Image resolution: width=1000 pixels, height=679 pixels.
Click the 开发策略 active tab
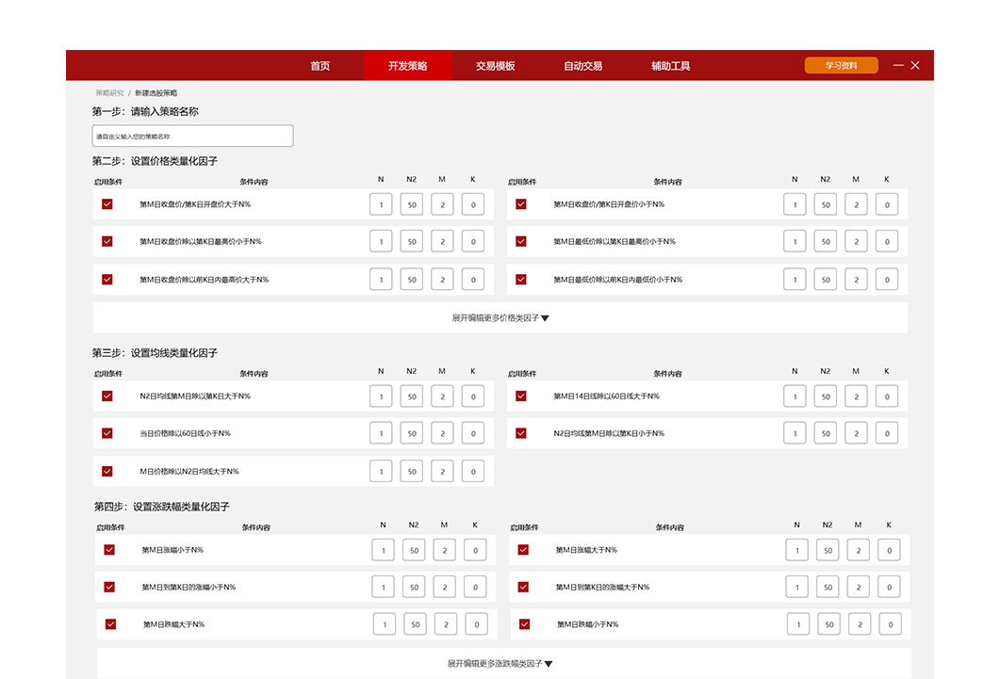click(407, 66)
